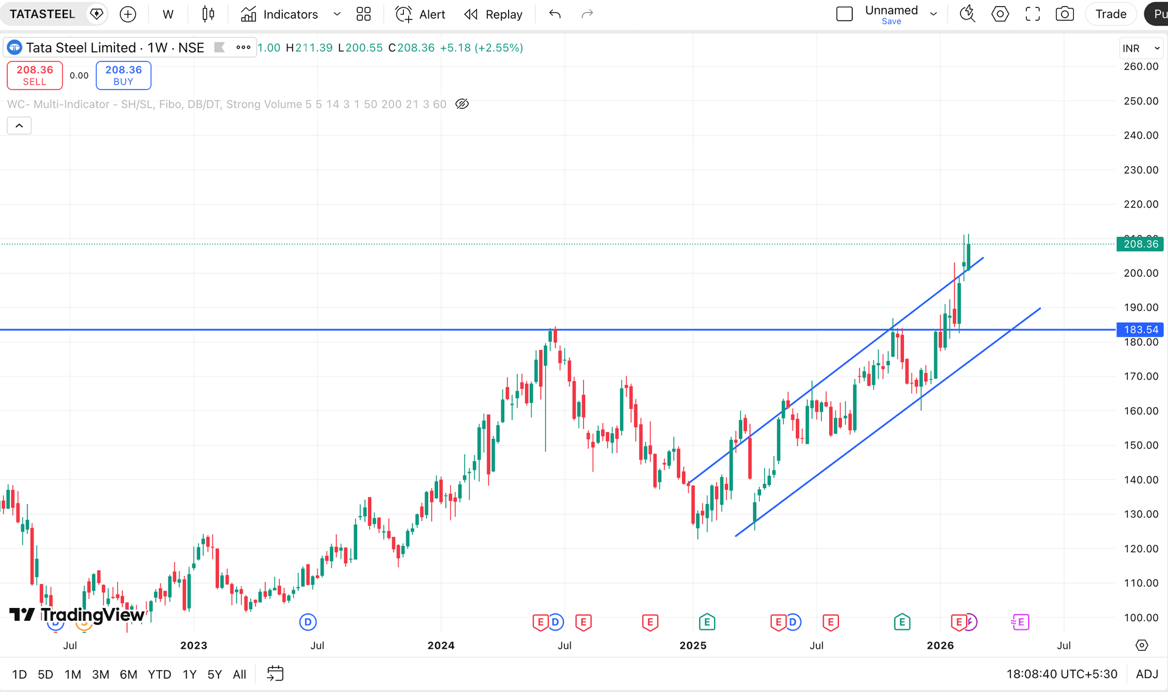Select the 5Y time range
The height and width of the screenshot is (692, 1168).
[x=215, y=674]
